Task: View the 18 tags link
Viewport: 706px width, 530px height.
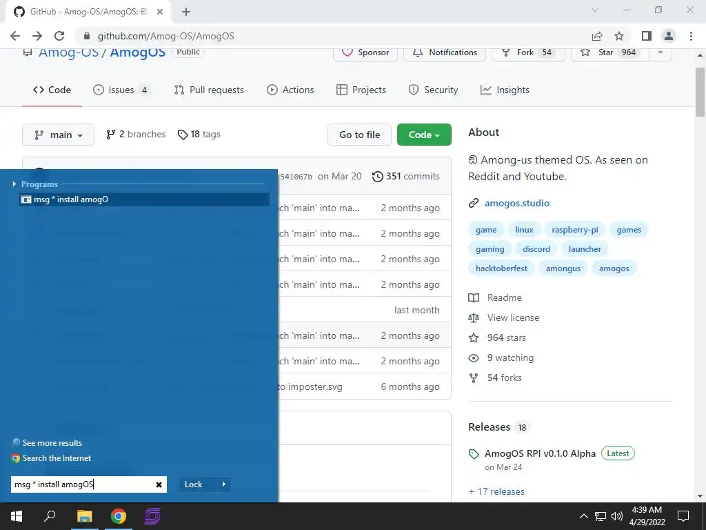Action: pyautogui.click(x=199, y=135)
